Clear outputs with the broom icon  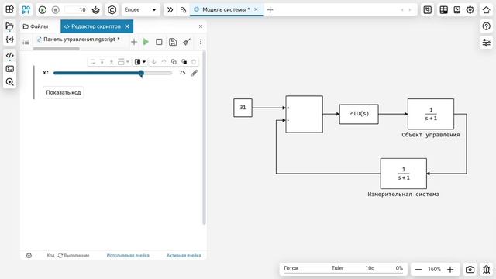click(x=187, y=42)
